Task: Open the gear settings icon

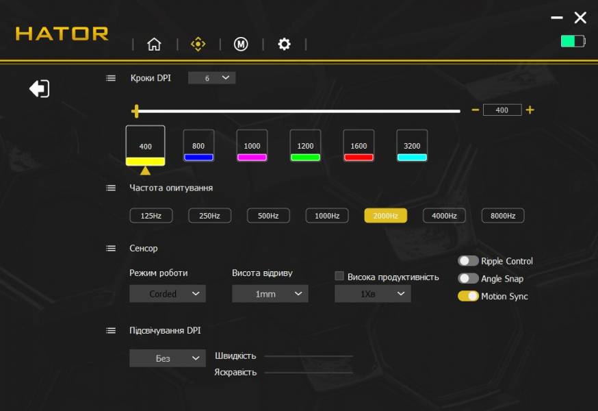Action: (x=284, y=45)
